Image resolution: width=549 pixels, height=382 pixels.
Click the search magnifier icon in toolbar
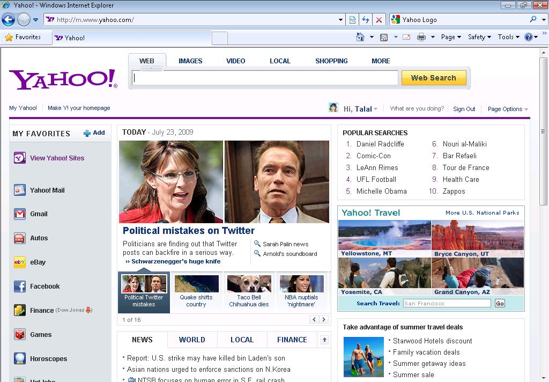point(533,20)
